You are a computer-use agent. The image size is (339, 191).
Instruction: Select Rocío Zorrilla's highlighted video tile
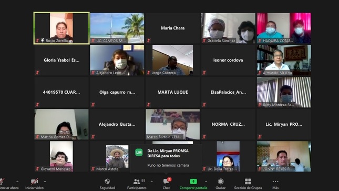(x=61, y=28)
